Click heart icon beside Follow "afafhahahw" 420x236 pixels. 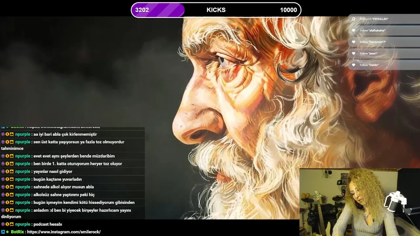(353, 30)
